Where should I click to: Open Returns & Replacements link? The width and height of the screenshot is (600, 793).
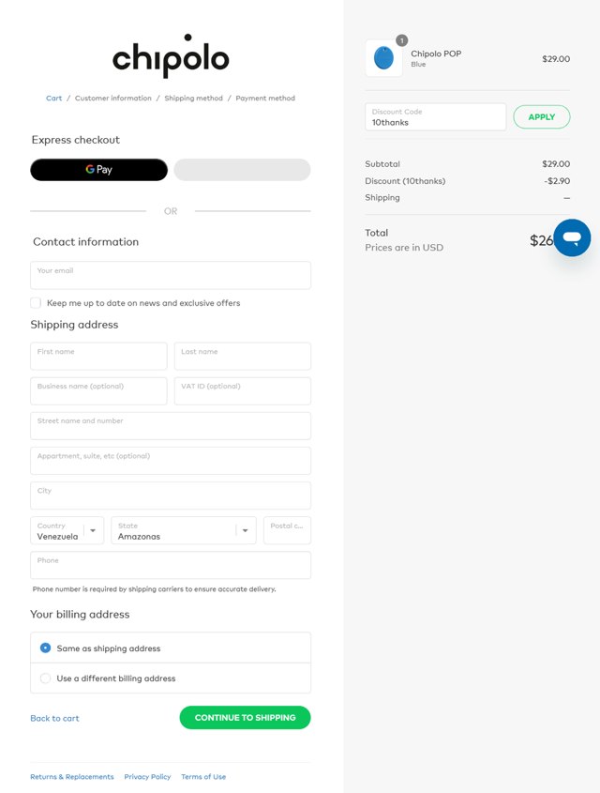72,777
